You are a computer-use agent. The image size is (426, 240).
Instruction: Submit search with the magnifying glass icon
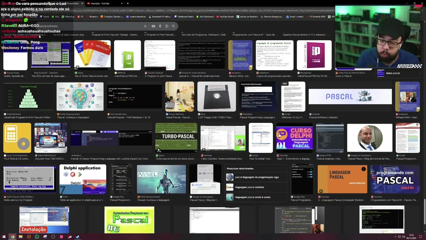pyautogui.click(x=173, y=26)
